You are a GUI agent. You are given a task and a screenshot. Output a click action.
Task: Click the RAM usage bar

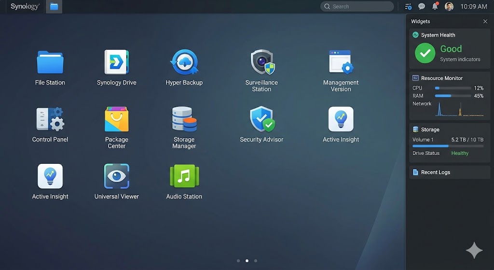[x=453, y=96]
